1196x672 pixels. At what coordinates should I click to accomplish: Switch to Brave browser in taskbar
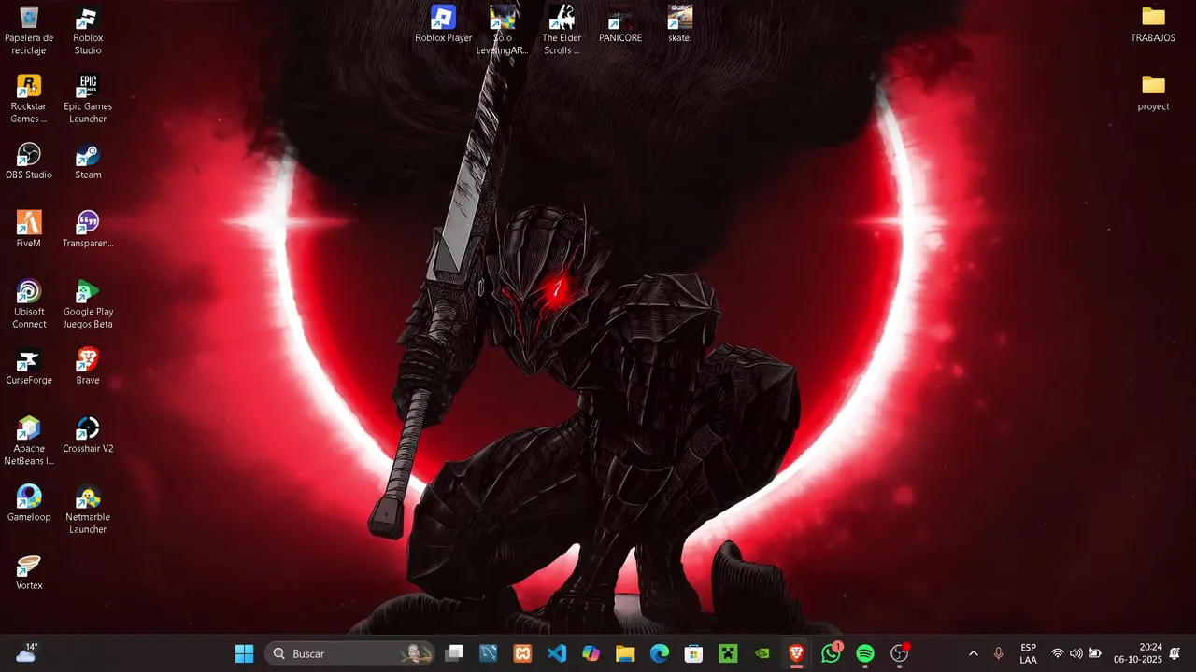coord(797,653)
